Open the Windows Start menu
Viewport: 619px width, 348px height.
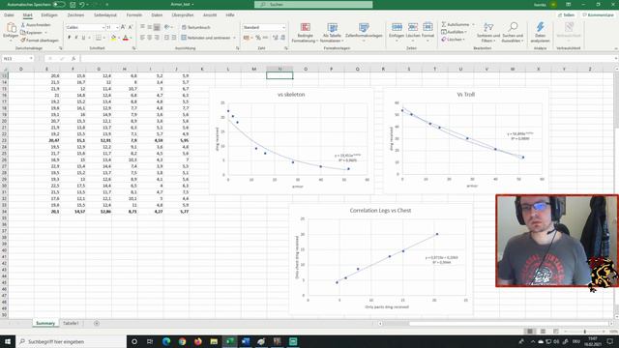pyautogui.click(x=8, y=341)
